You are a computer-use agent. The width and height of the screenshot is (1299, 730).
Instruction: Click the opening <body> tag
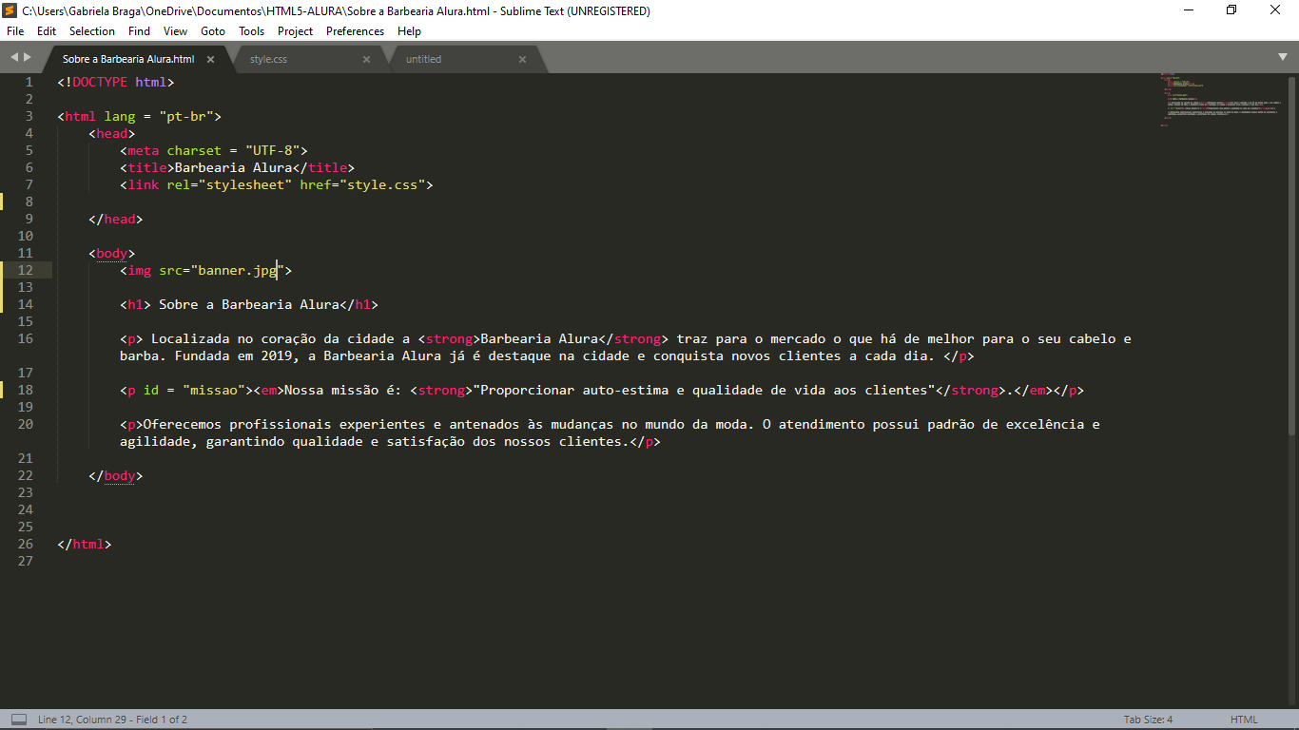pos(112,253)
